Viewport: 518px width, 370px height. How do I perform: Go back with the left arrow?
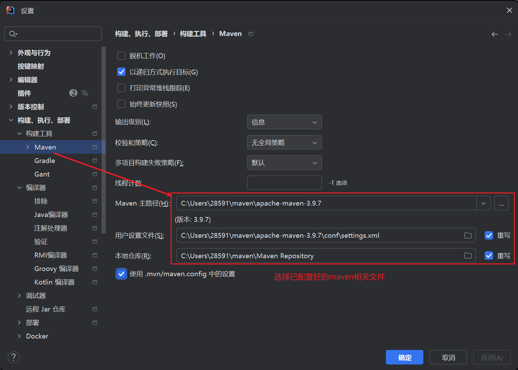click(495, 34)
